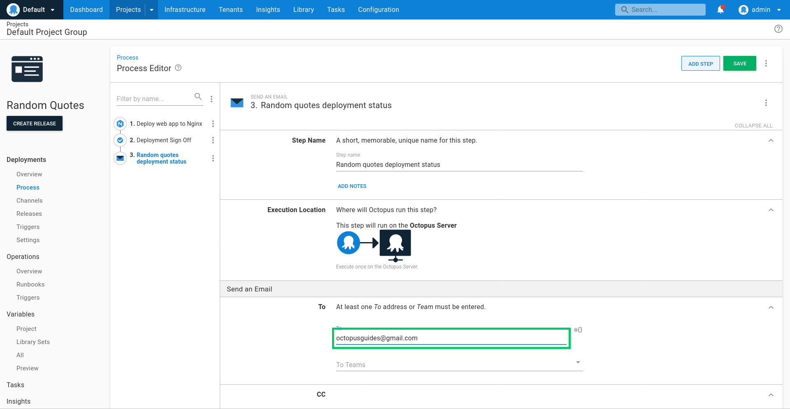790x409 pixels.
Task: Open Process in the sidebar
Action: click(x=28, y=187)
